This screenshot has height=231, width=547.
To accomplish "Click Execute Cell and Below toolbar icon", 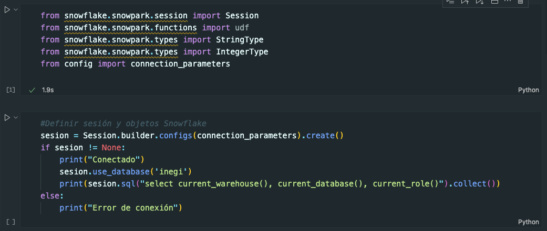I will [x=479, y=2].
